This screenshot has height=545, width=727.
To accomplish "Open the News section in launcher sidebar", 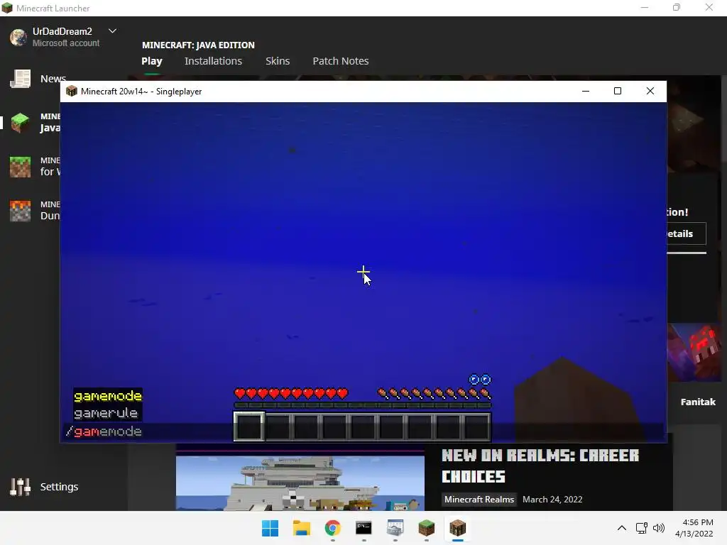I will (x=38, y=79).
